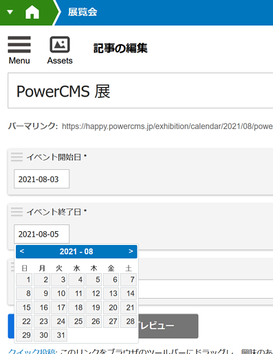Image resolution: width=273 pixels, height=354 pixels.
Task: Click the gray プレビュー preview button
Action: tap(168, 326)
